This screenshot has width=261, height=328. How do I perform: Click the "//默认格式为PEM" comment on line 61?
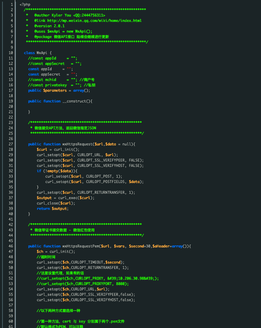(59, 326)
